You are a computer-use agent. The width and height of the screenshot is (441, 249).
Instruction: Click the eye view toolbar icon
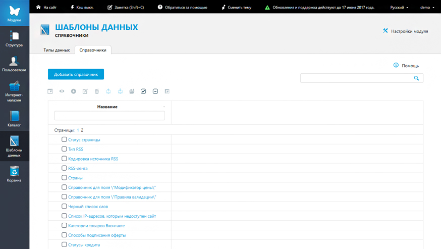pos(62,91)
